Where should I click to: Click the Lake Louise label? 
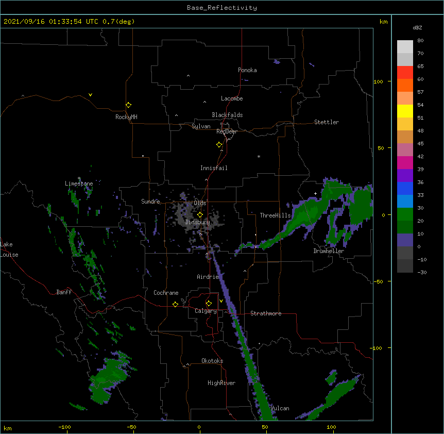tap(9, 249)
